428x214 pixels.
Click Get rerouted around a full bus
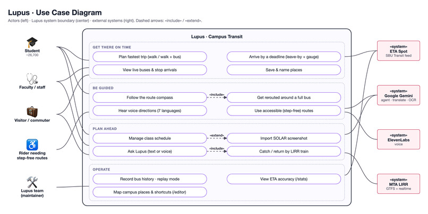coord(284,97)
